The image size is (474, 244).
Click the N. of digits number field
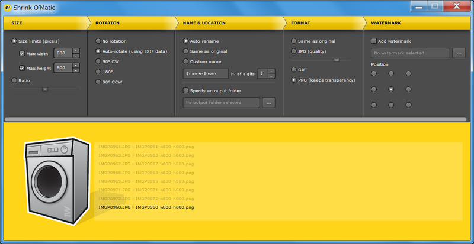(x=262, y=74)
